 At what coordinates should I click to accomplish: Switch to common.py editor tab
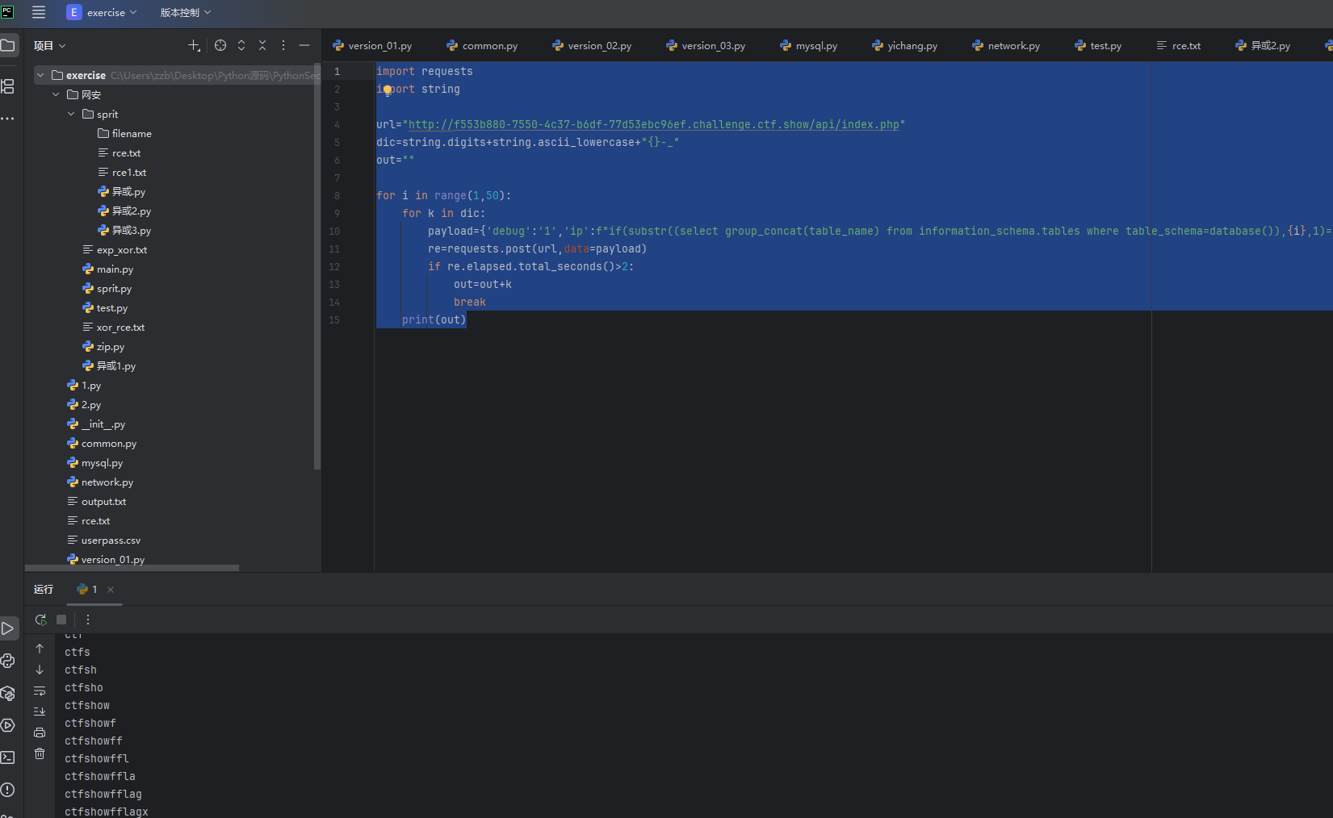coord(482,46)
